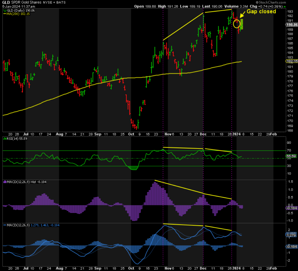Click the 193 price axis label
The image size is (298, 271).
click(290, 12)
